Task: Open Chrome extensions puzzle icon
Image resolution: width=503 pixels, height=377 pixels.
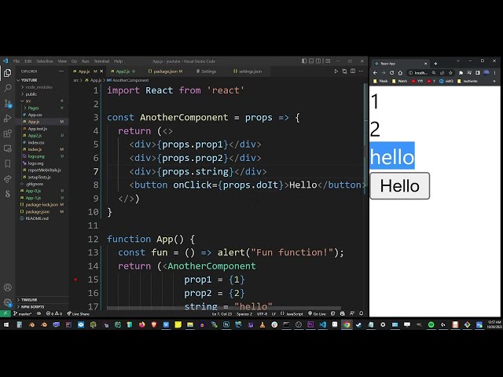Action: point(461,73)
